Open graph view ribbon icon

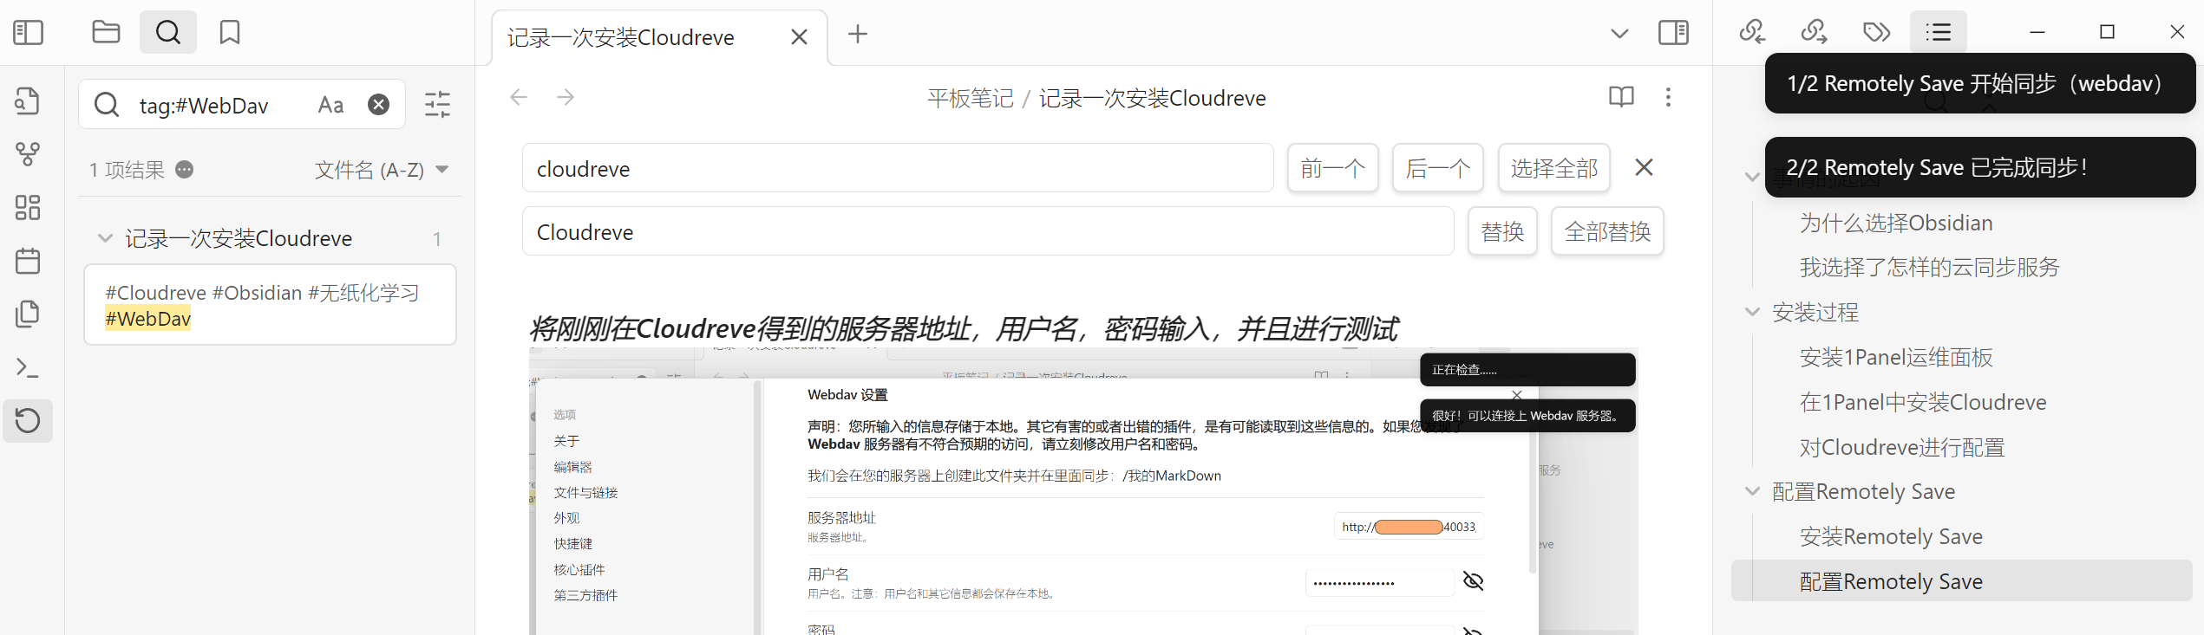pos(28,154)
